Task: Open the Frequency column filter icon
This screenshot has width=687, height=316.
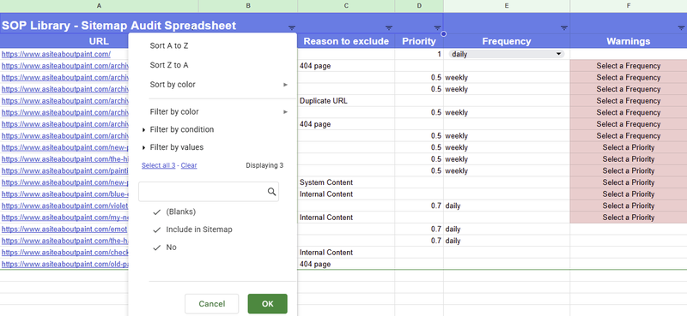Action: point(564,28)
